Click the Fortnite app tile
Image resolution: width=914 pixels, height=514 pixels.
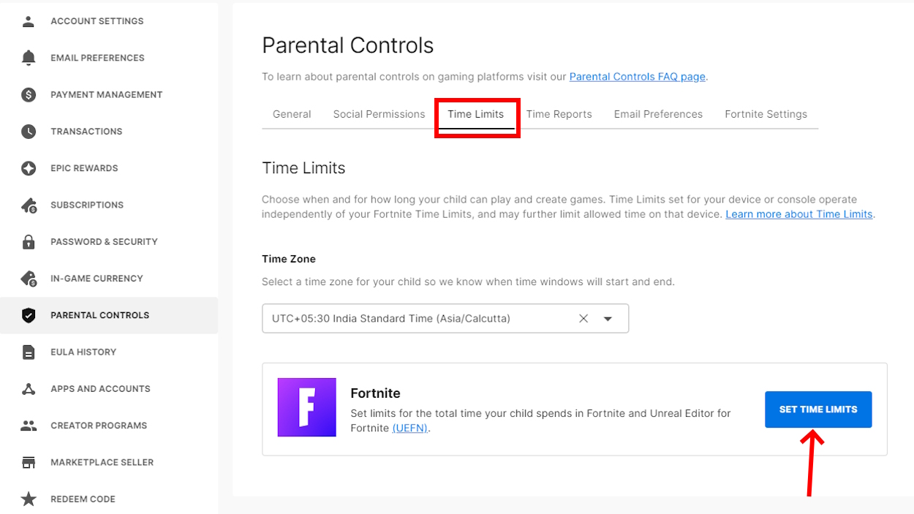pos(306,408)
